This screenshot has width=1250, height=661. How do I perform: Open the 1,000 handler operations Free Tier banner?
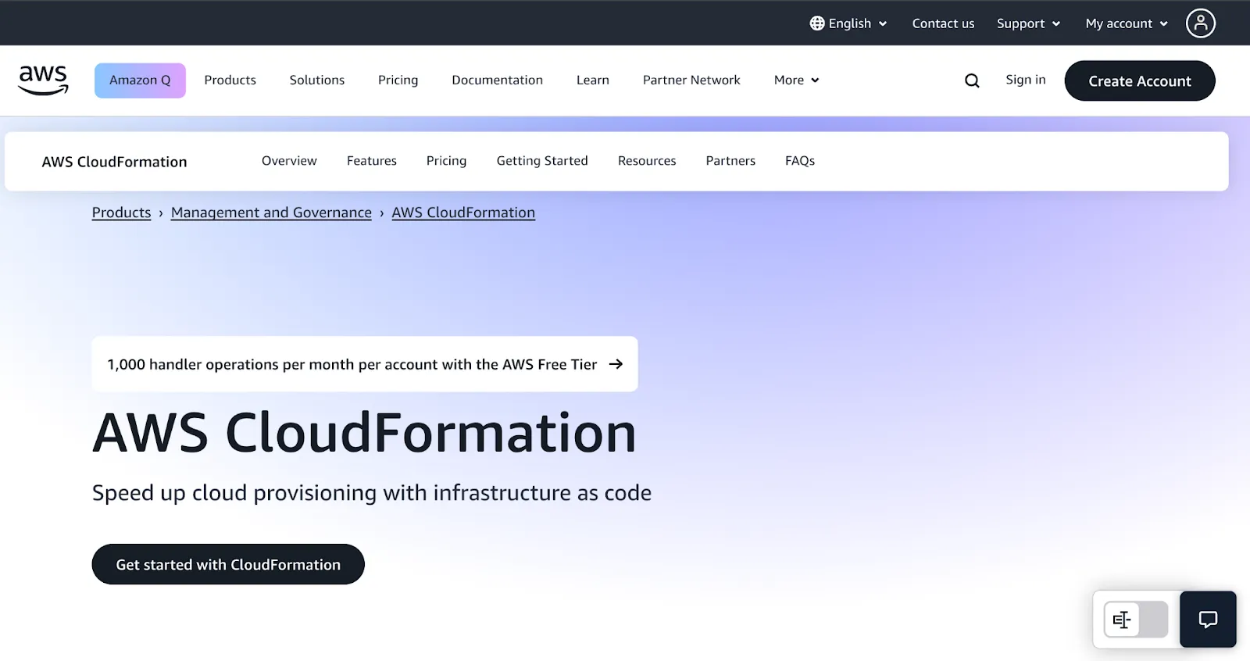pyautogui.click(x=365, y=364)
